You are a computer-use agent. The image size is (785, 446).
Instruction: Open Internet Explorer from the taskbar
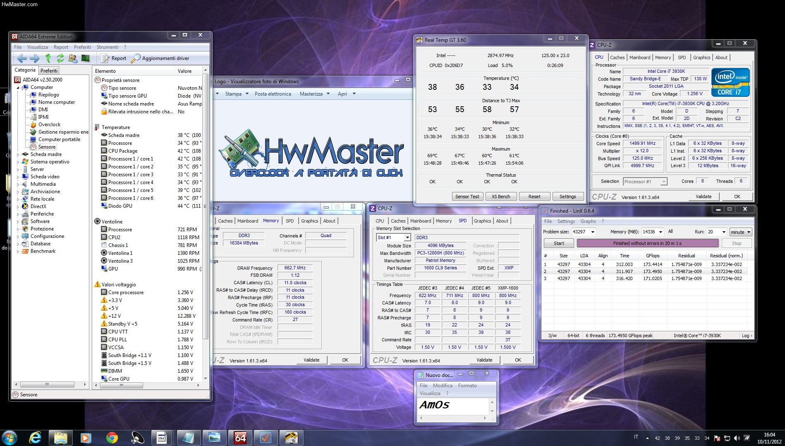click(35, 438)
